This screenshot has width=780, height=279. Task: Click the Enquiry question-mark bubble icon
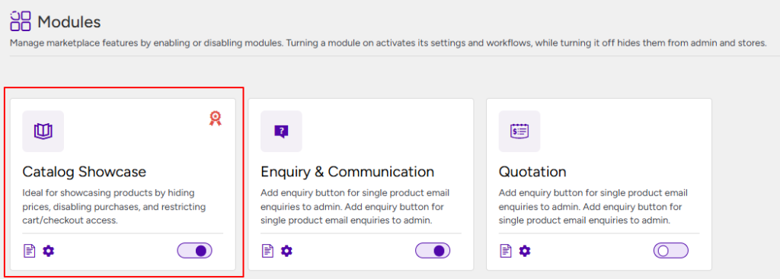pos(281,131)
